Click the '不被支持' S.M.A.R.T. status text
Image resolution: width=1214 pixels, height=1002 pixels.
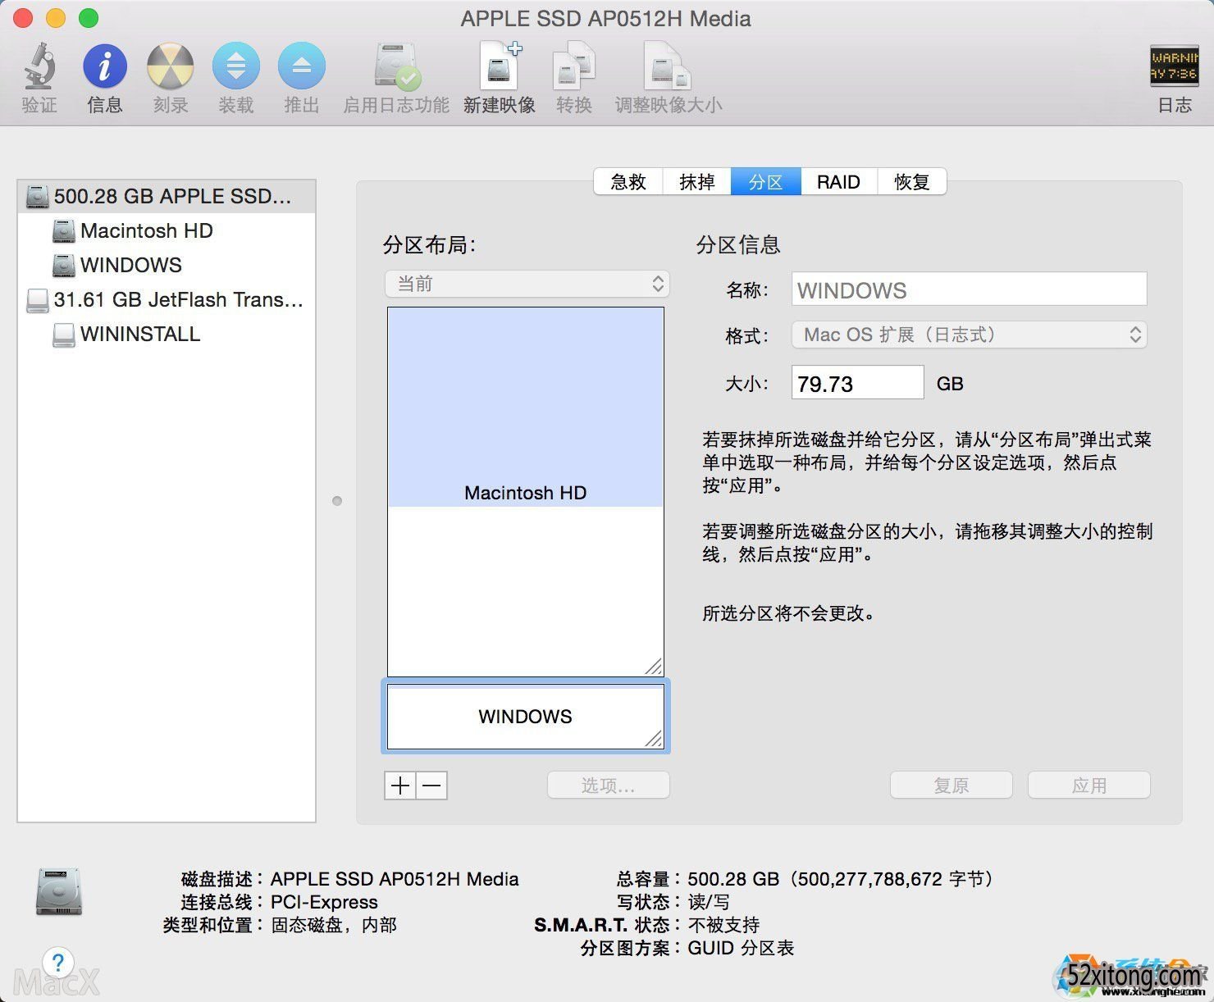tap(723, 926)
